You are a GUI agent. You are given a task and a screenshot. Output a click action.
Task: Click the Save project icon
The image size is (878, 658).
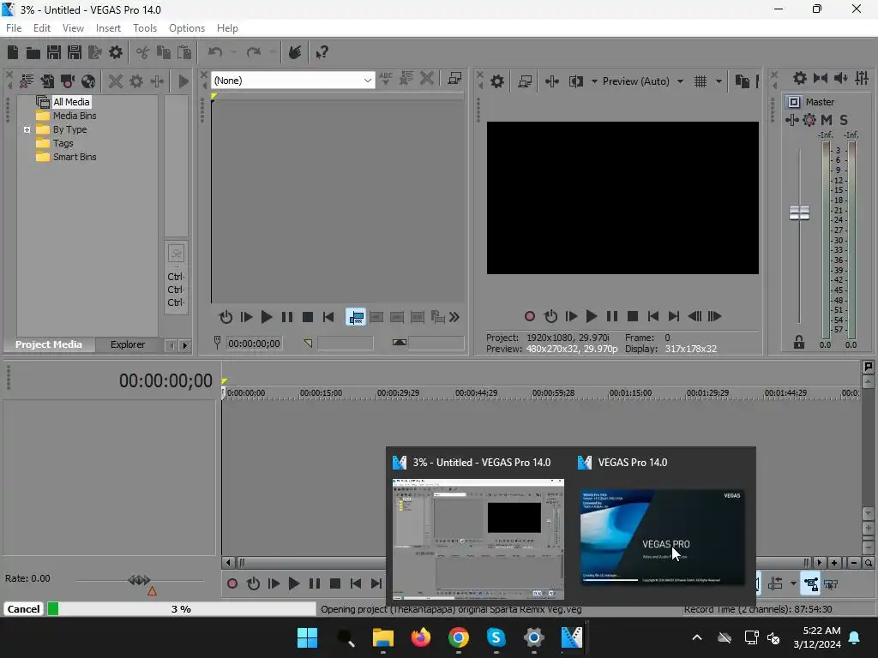(x=54, y=52)
